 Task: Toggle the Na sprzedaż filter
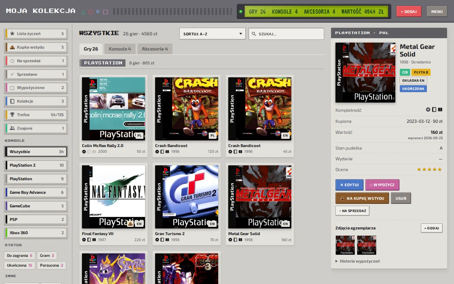tap(36, 61)
